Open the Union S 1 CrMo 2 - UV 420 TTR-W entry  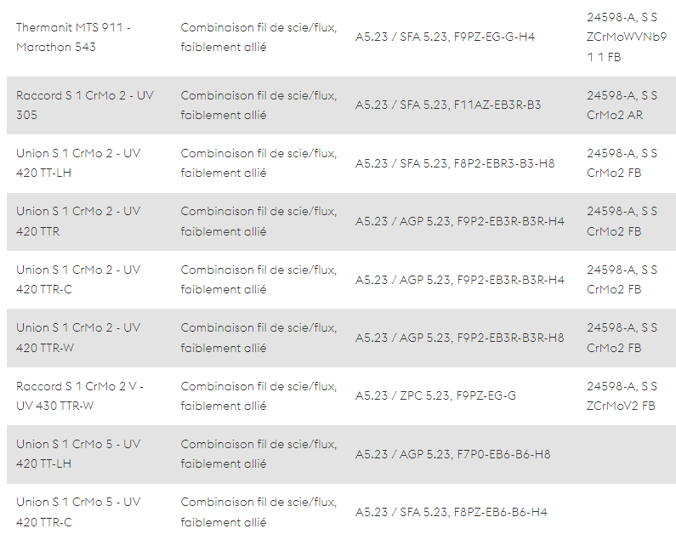coord(78,338)
